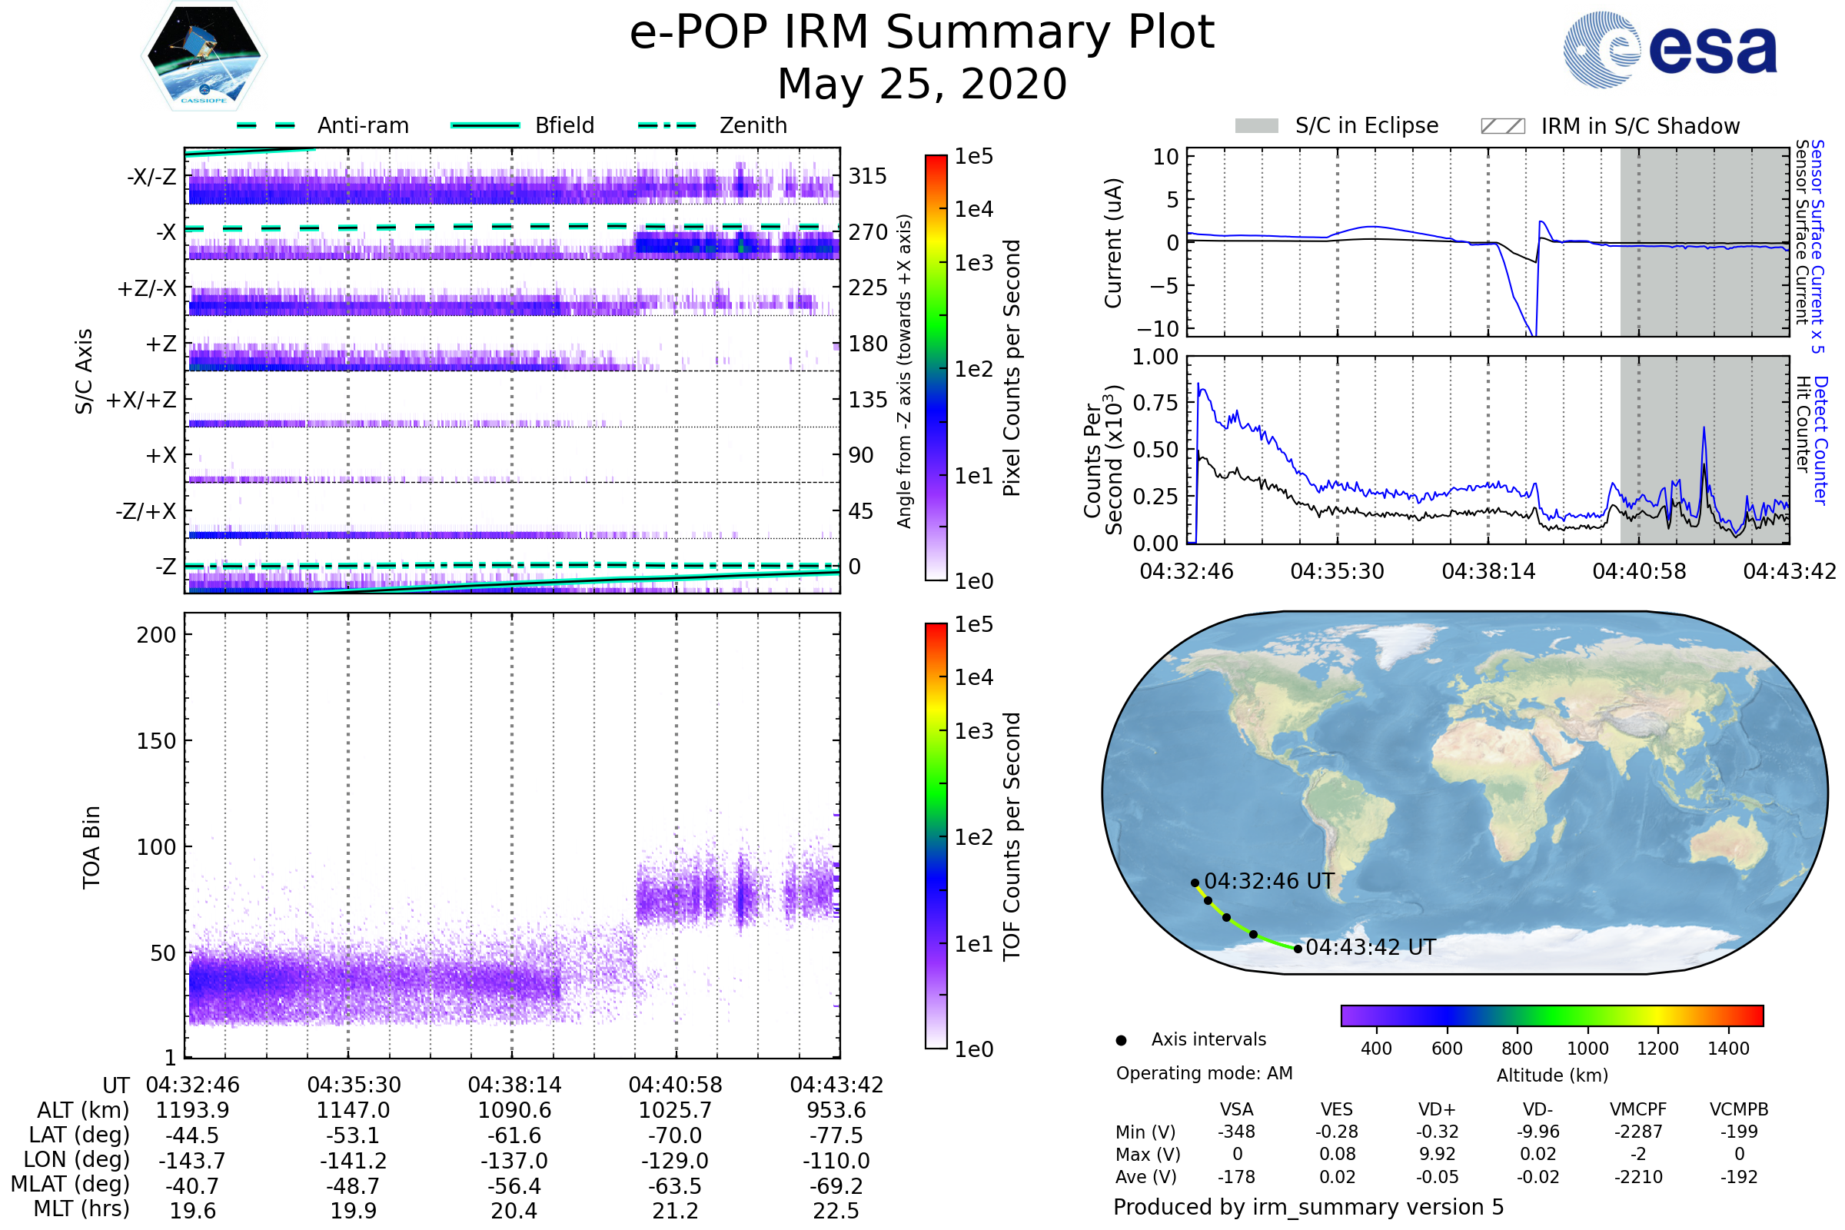1845x1230 pixels.
Task: Click the Axis intervals black dot marker
Action: click(1121, 1041)
